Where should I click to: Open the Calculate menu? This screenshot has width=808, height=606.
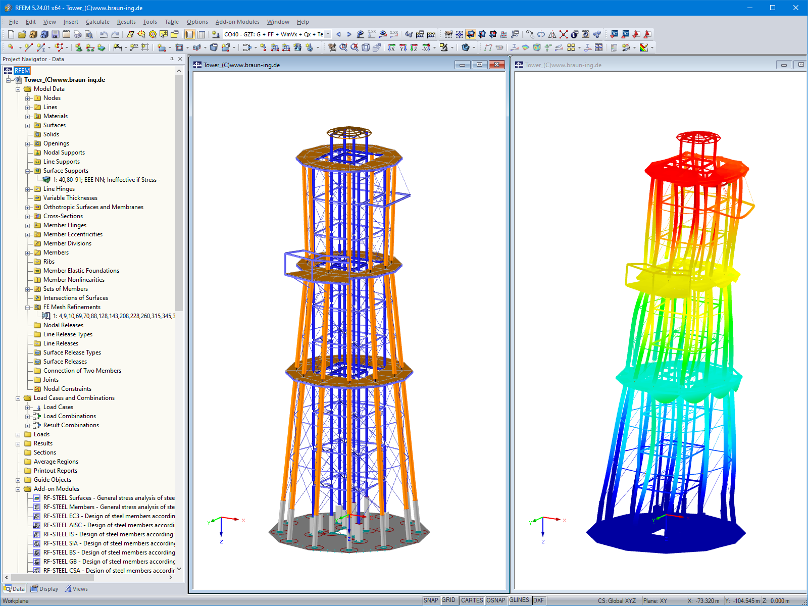(97, 22)
